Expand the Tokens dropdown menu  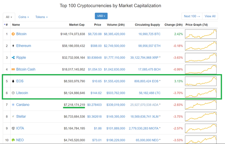click(x=41, y=17)
